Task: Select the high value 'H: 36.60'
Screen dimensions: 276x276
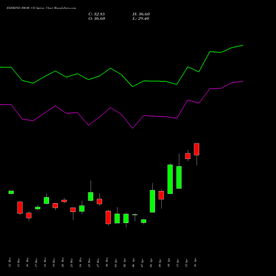Action: (x=141, y=14)
